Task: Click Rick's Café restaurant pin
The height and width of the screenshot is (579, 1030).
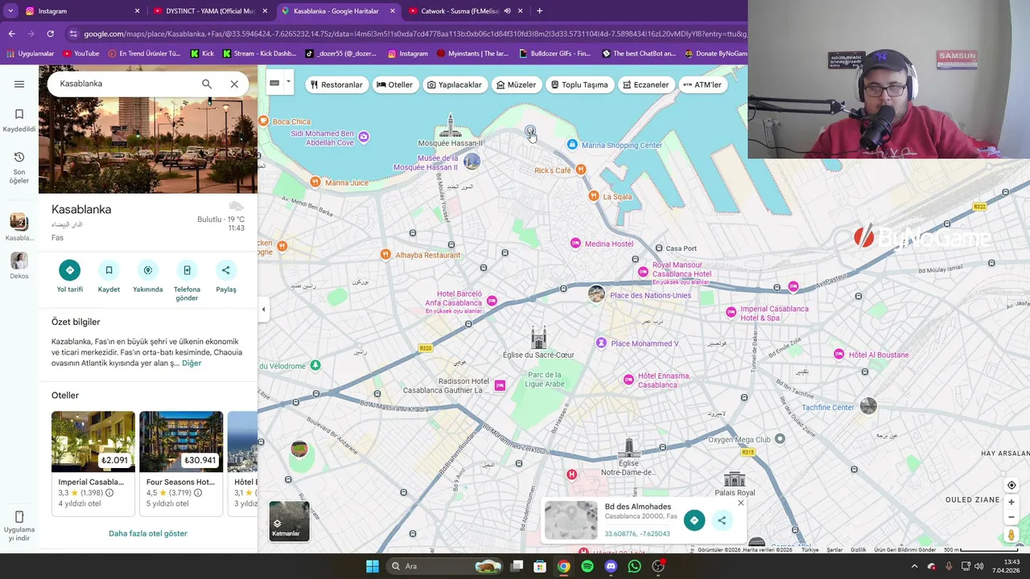Action: coord(581,169)
